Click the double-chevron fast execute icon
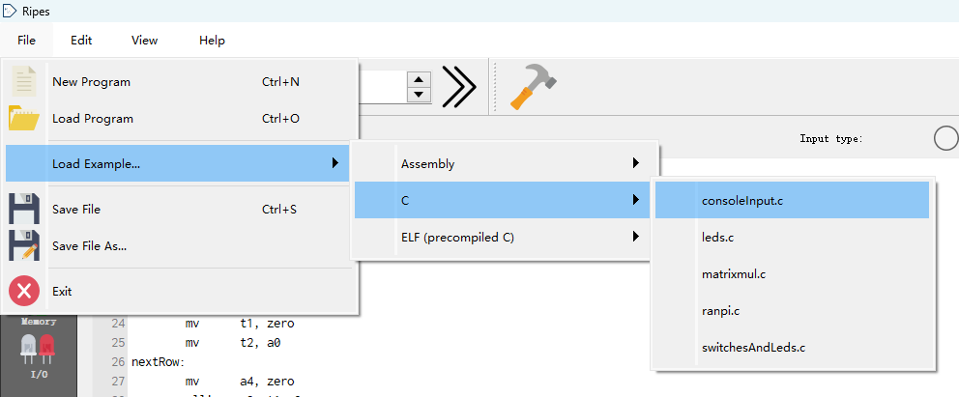Image resolution: width=959 pixels, height=397 pixels. click(x=459, y=88)
